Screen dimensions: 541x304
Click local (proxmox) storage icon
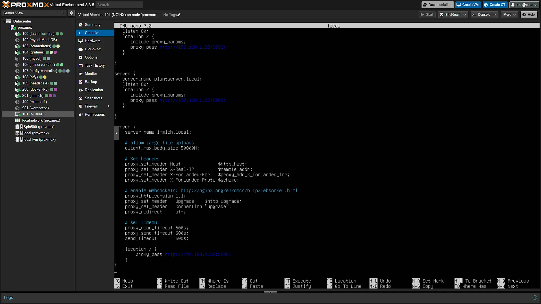pyautogui.click(x=19, y=133)
